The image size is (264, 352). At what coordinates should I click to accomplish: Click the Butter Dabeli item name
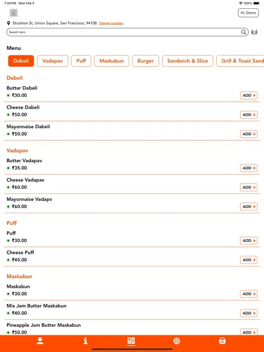point(22,88)
